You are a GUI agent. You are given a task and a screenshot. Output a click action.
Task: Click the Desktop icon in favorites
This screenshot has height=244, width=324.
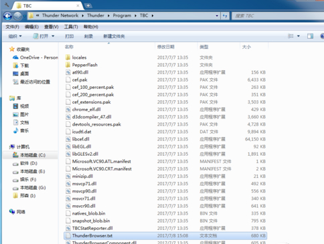click(x=15, y=74)
